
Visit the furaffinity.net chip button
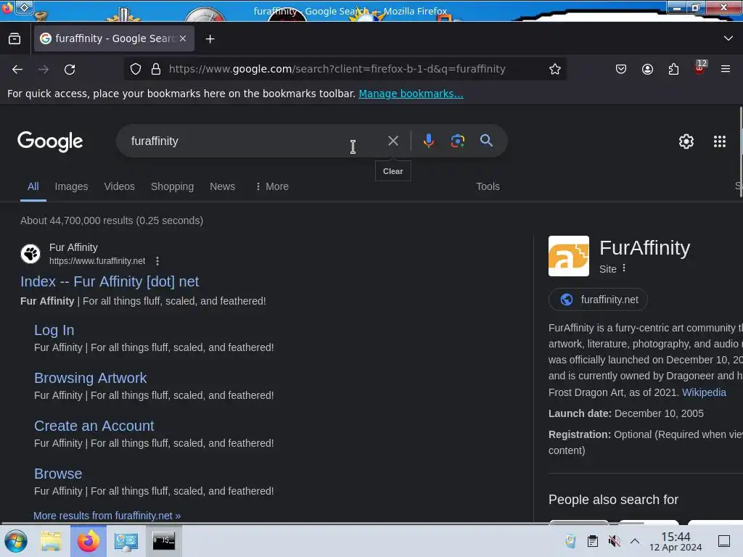coord(598,300)
